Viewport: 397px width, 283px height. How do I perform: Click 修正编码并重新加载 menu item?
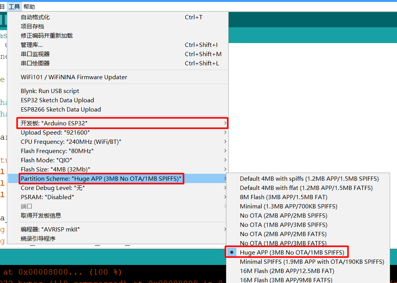pos(118,36)
